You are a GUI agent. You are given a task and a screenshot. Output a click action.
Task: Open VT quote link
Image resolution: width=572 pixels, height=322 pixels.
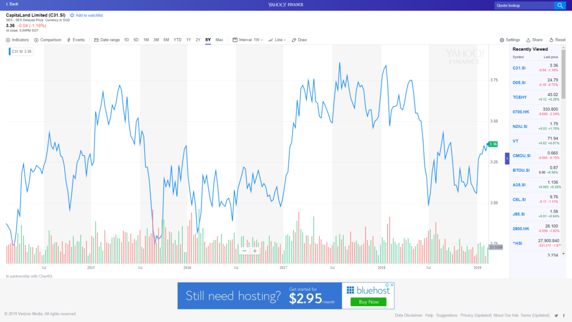(516, 141)
